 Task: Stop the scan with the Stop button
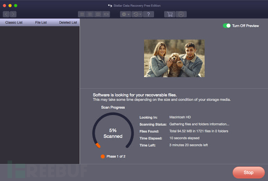coord(248,173)
